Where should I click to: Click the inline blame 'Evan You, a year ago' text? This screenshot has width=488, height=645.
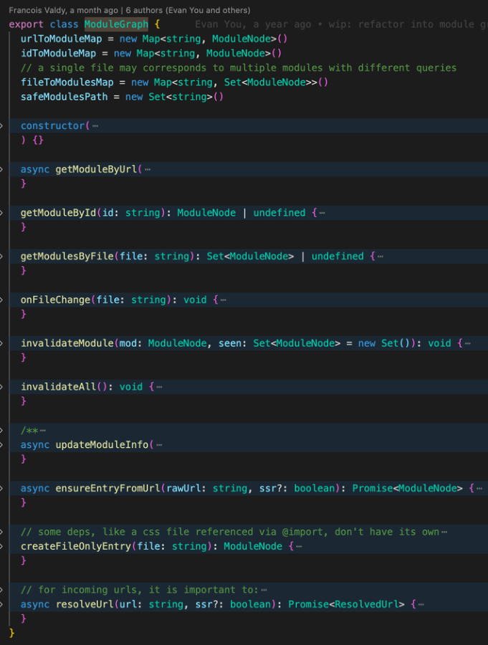pyautogui.click(x=253, y=24)
